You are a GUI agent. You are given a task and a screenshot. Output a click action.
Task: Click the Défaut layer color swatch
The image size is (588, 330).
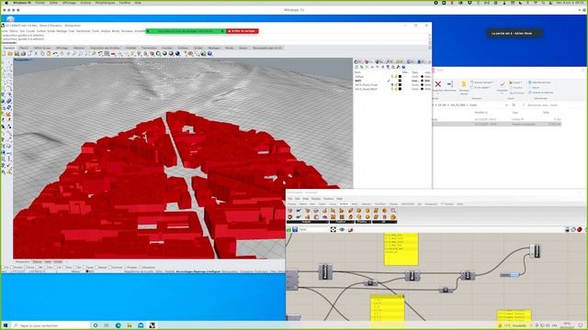pos(400,76)
